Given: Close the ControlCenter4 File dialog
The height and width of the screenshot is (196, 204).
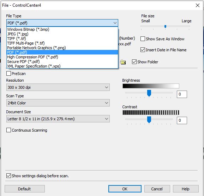Looking at the screenshot, I should point(198,5).
